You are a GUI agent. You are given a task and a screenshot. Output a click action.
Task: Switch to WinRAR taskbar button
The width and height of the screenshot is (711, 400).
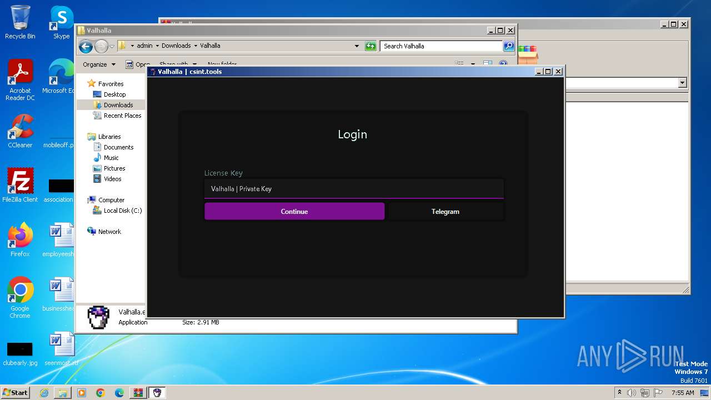coord(138,393)
